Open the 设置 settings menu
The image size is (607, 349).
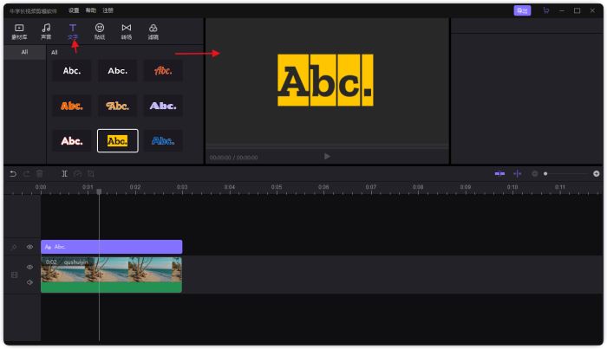click(74, 10)
